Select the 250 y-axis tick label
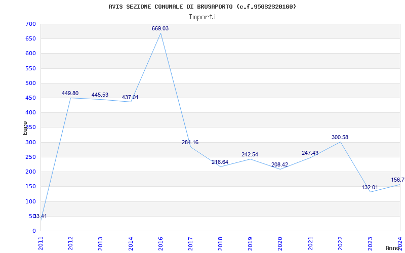405x253 pixels. coord(31,157)
